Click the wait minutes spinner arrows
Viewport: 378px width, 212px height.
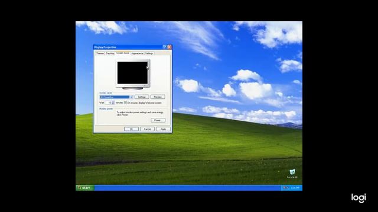pyautogui.click(x=113, y=102)
